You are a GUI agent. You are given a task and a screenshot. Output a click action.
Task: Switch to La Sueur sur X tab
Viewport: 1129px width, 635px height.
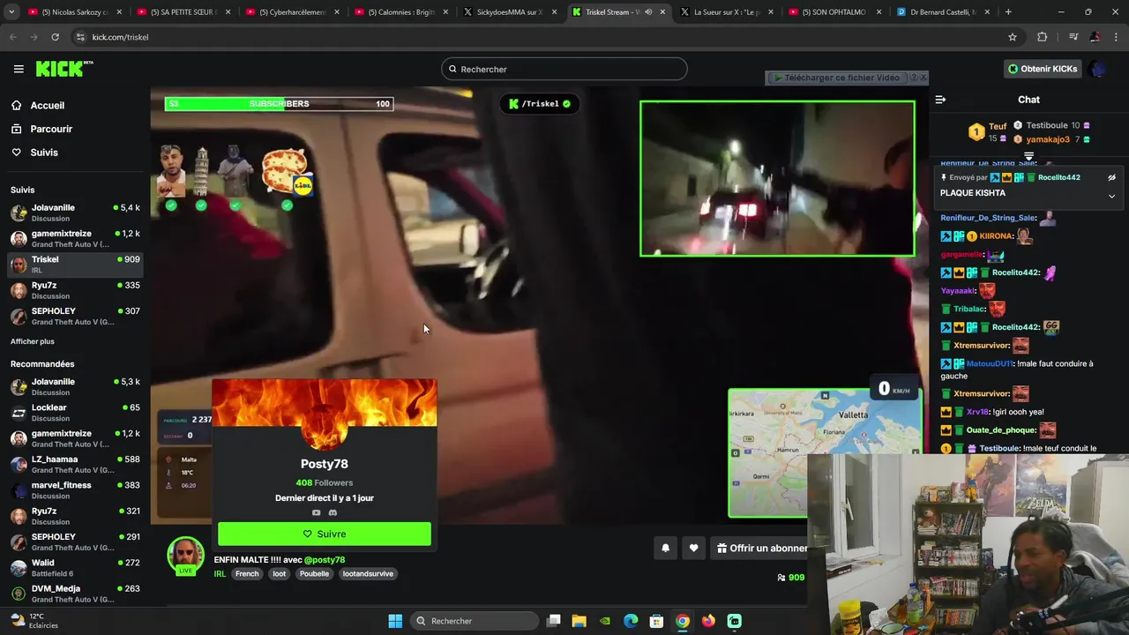click(x=728, y=12)
